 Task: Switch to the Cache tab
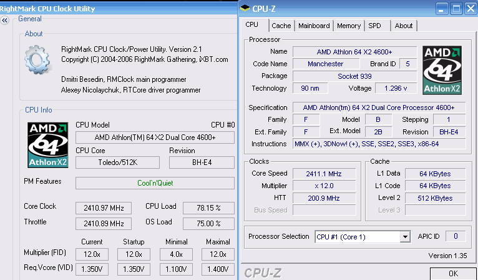pos(281,26)
